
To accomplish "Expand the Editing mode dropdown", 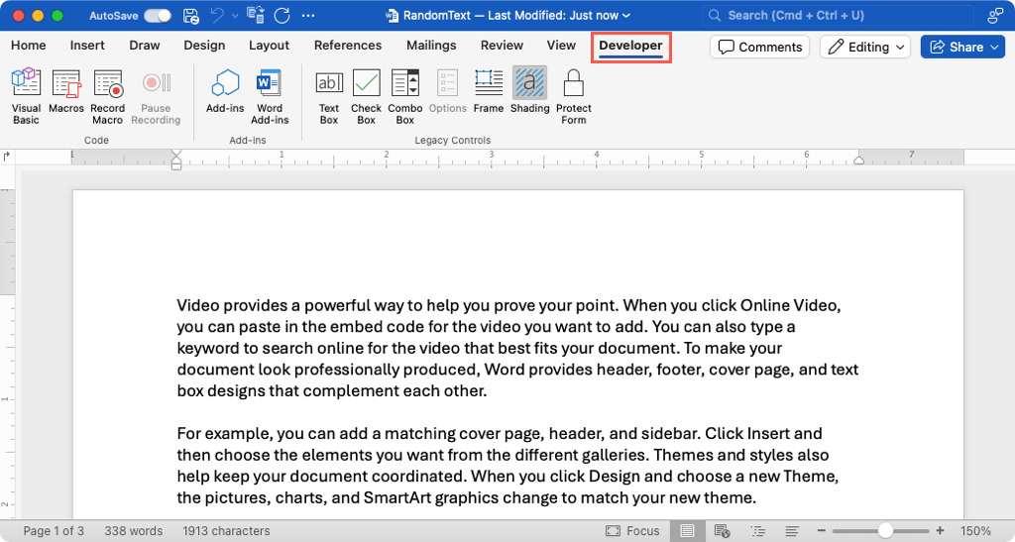I will point(867,47).
